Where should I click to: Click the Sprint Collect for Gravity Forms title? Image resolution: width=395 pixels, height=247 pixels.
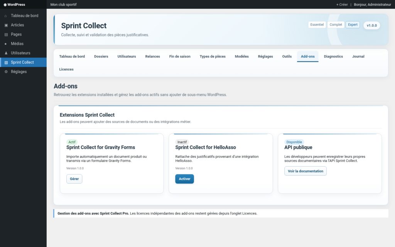pos(101,147)
